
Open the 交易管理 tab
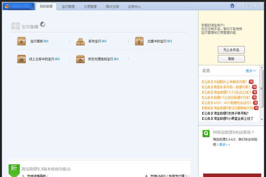pyautogui.click(x=90, y=7)
